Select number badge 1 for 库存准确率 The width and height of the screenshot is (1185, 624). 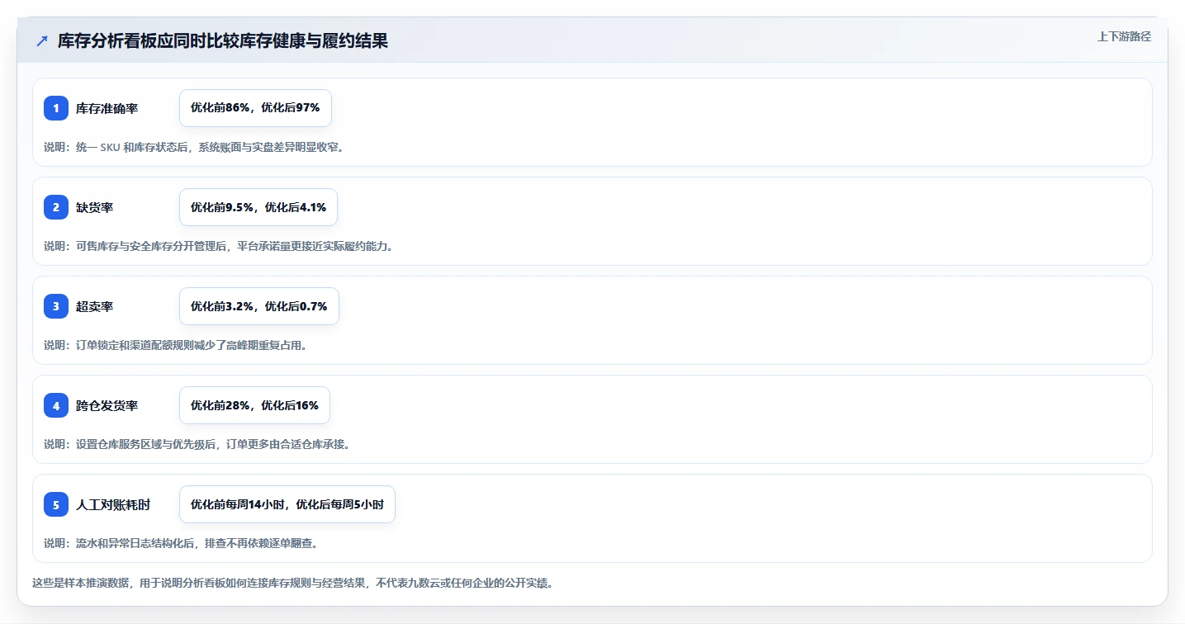[x=56, y=108]
